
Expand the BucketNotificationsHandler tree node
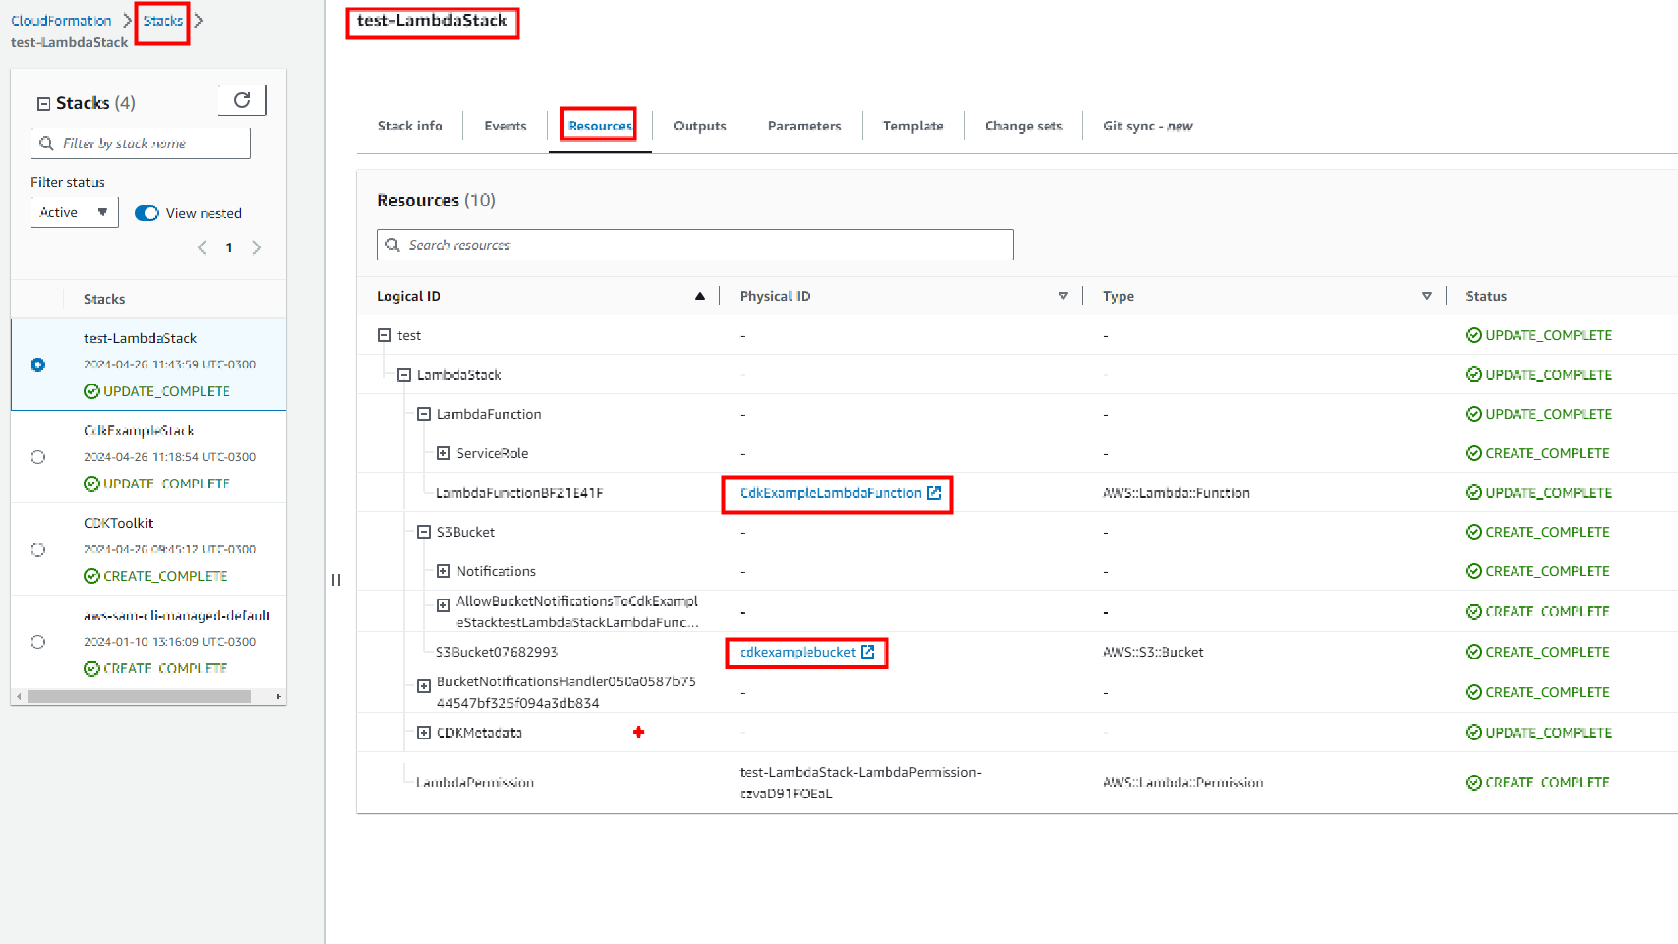pyautogui.click(x=423, y=686)
